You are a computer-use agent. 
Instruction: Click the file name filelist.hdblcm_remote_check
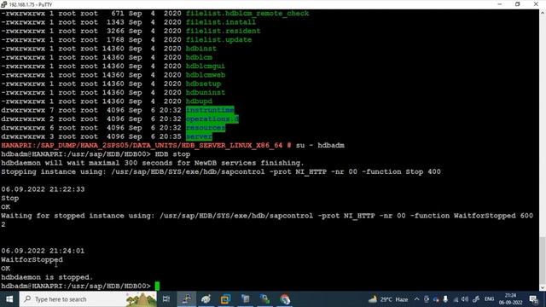click(247, 14)
